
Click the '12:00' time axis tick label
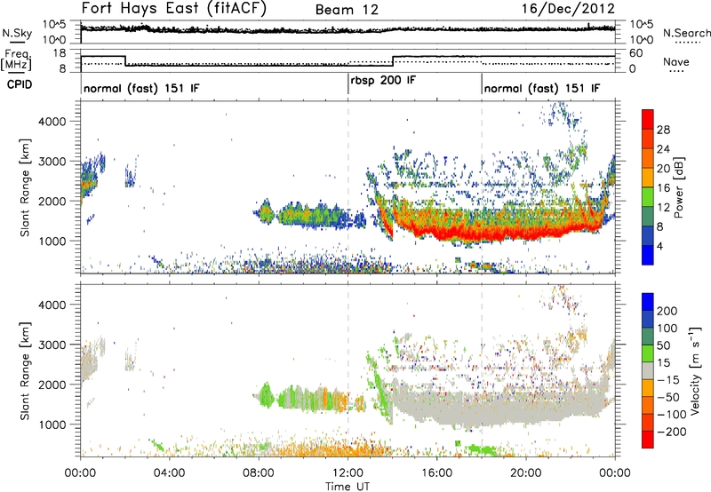pos(348,473)
